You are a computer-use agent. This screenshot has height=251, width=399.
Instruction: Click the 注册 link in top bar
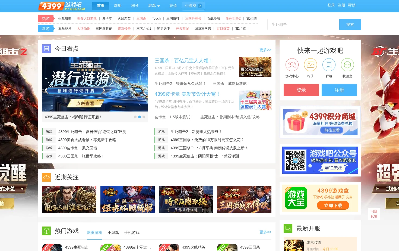click(341, 5)
